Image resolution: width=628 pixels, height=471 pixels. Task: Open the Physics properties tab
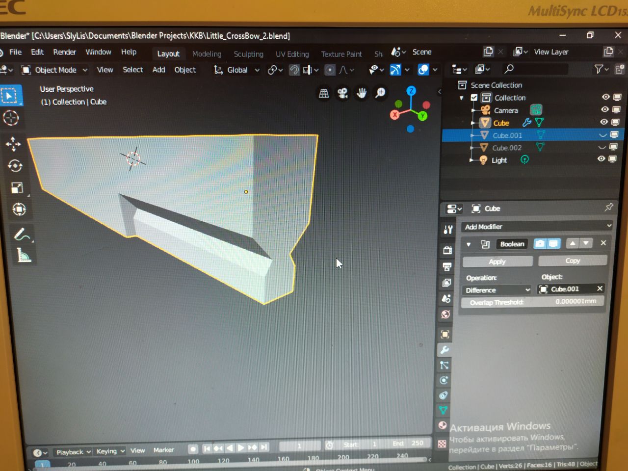click(x=444, y=380)
